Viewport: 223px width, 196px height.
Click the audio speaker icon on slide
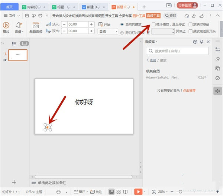click(48, 127)
